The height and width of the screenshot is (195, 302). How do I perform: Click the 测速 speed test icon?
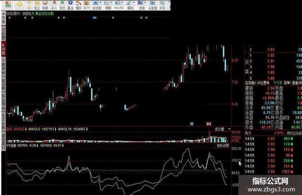click(x=45, y=5)
